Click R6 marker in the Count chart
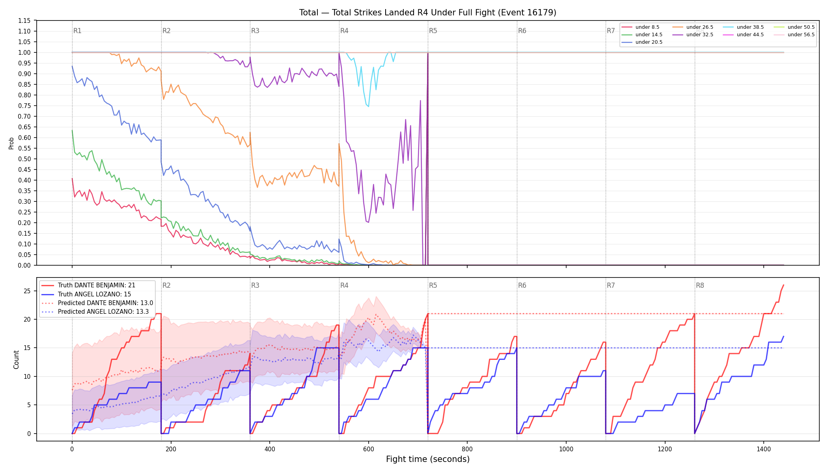828x473 pixels. [x=522, y=285]
